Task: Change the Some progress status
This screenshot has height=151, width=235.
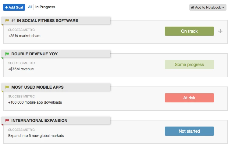Action: (x=189, y=64)
